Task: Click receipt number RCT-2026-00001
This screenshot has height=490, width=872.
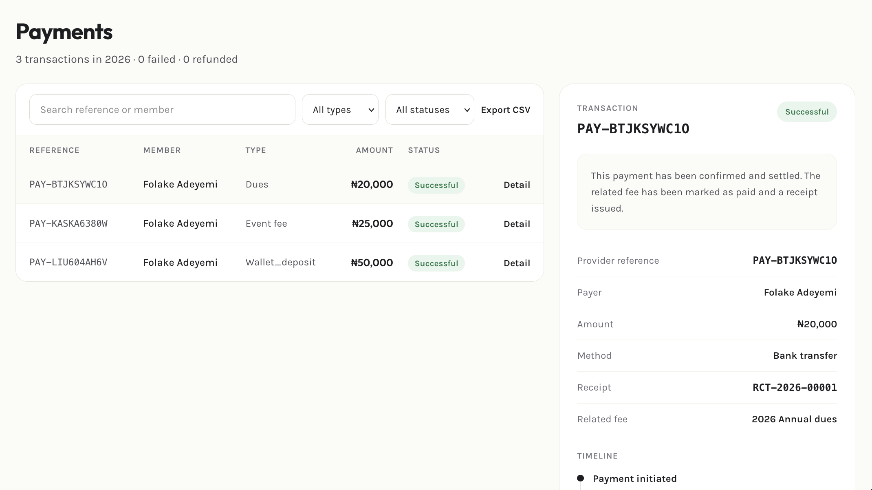Action: coord(795,388)
